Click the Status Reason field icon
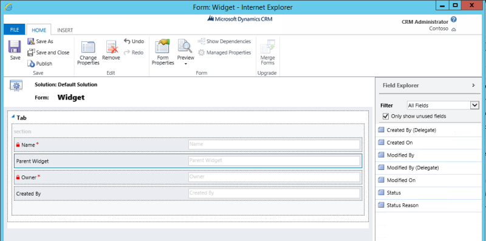Image resolution: width=486 pixels, height=241 pixels. pos(381,205)
